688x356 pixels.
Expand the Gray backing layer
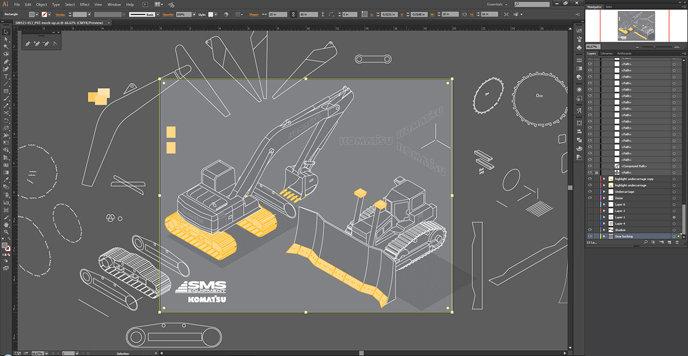click(x=604, y=236)
